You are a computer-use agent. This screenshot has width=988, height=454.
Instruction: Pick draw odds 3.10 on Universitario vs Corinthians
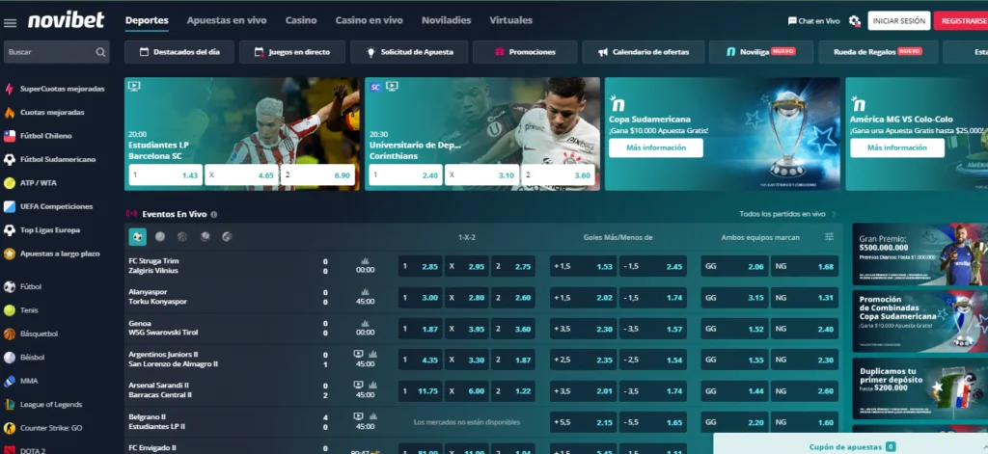click(x=482, y=175)
